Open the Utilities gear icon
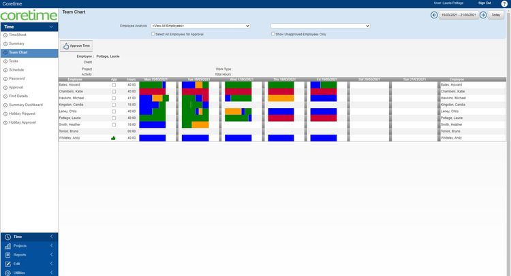 tap(7, 273)
